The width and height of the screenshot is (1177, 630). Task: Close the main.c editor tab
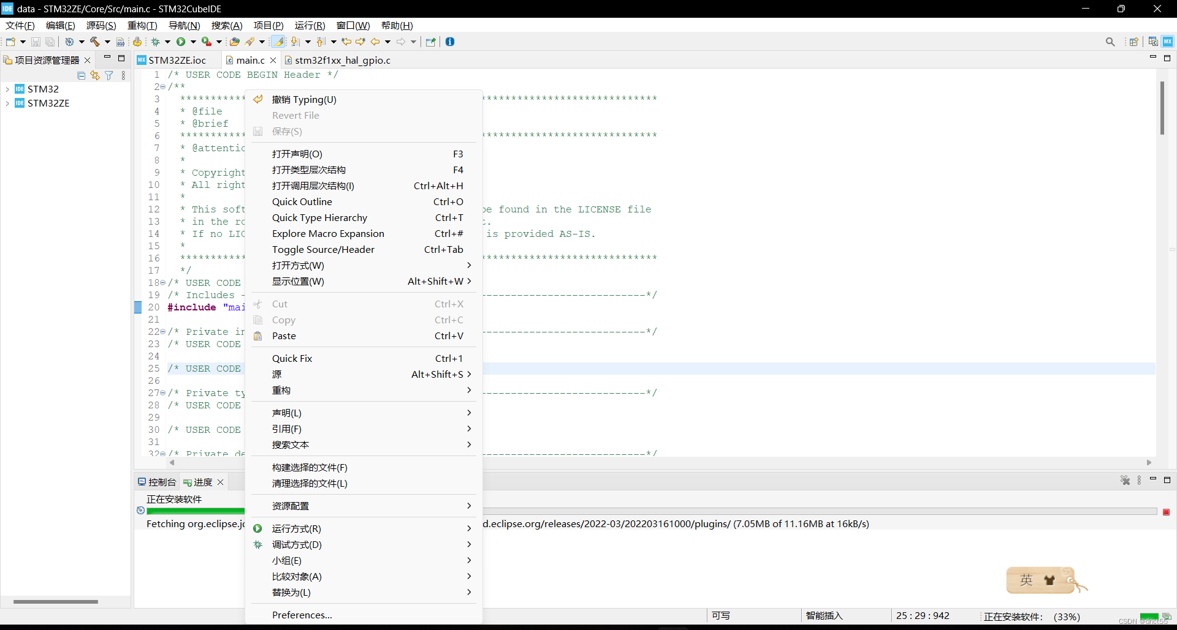[x=273, y=60]
